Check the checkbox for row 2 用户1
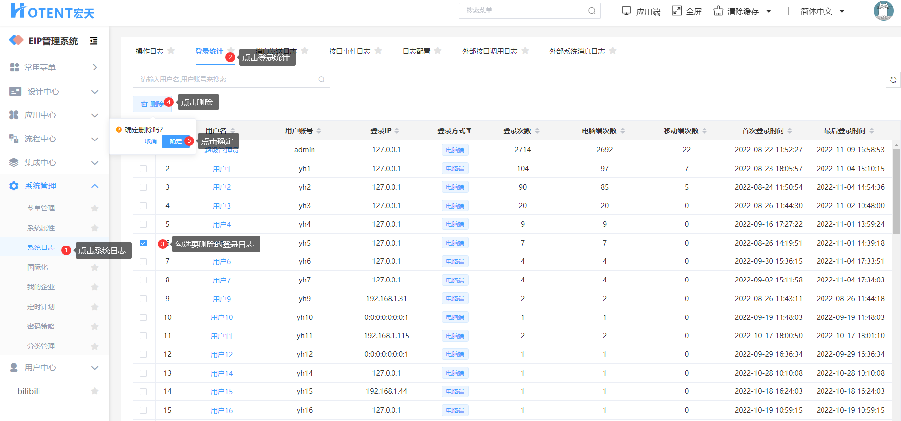901x421 pixels. (x=143, y=169)
